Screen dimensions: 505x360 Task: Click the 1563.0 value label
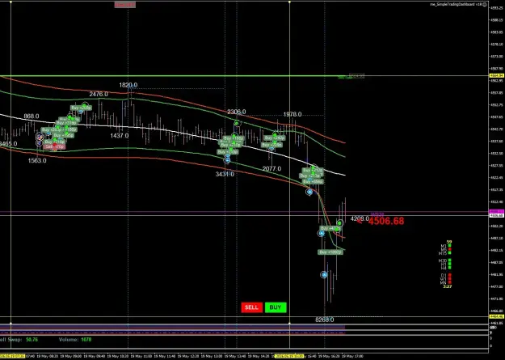click(x=37, y=161)
